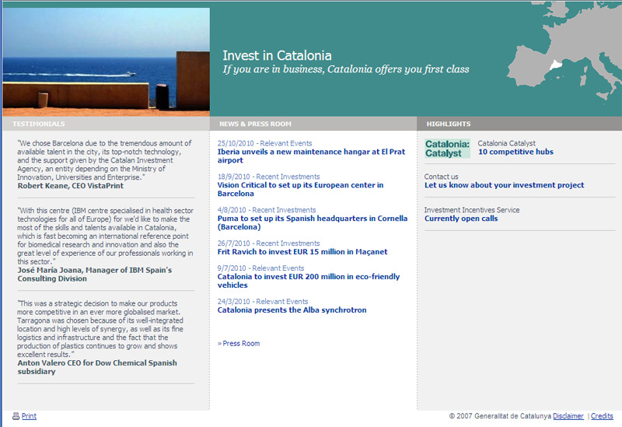Select the News & Press Room header
The width and height of the screenshot is (622, 427).
click(x=255, y=124)
